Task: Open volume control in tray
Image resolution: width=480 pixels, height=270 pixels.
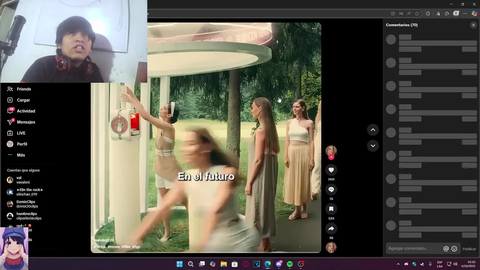Action: 455,264
